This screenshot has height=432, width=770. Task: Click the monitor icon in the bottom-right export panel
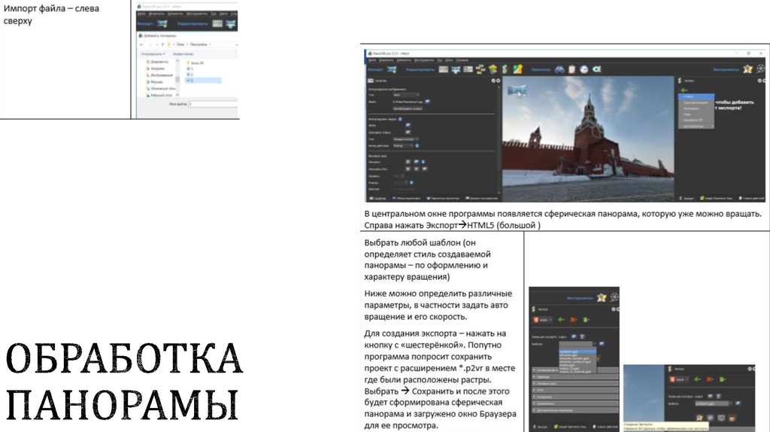[x=721, y=418]
